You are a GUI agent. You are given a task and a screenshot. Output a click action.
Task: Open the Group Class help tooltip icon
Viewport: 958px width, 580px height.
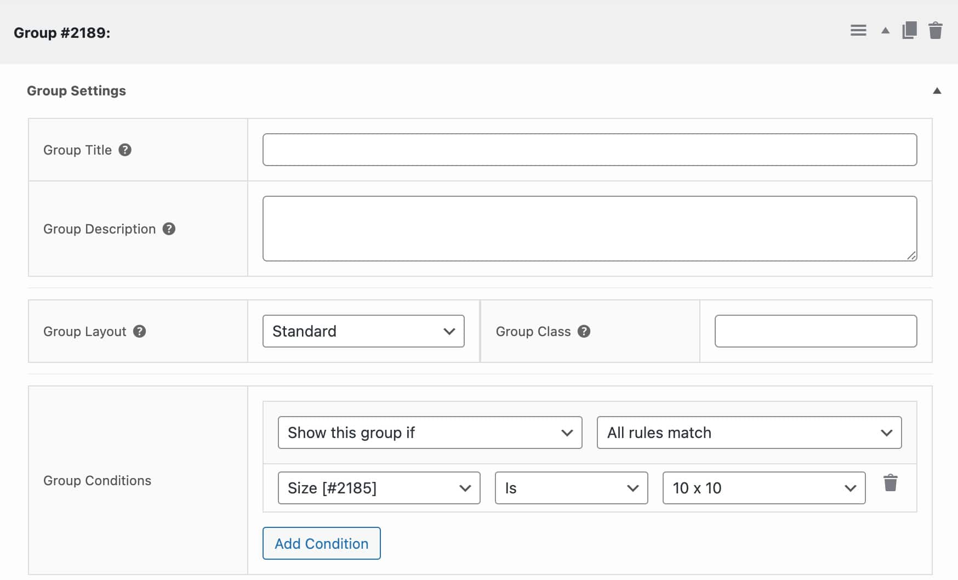[583, 331]
